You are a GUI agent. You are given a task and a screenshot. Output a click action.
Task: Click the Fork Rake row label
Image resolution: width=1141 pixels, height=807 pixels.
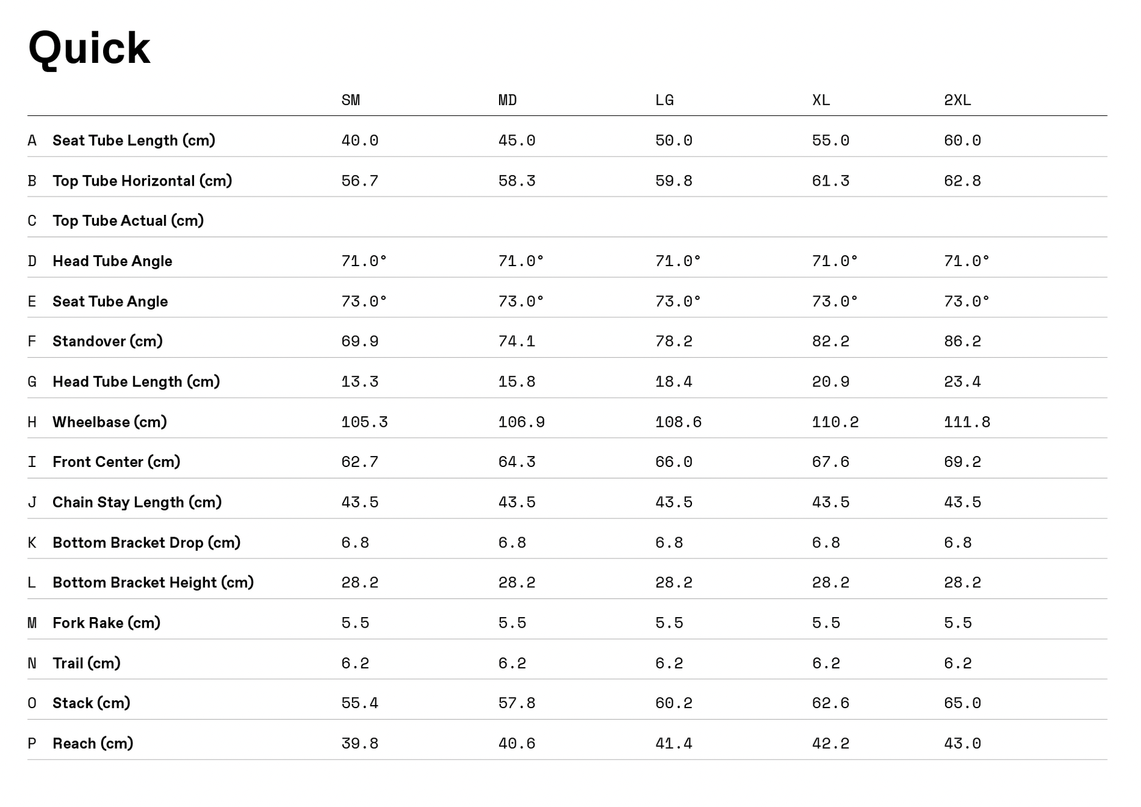(x=106, y=623)
